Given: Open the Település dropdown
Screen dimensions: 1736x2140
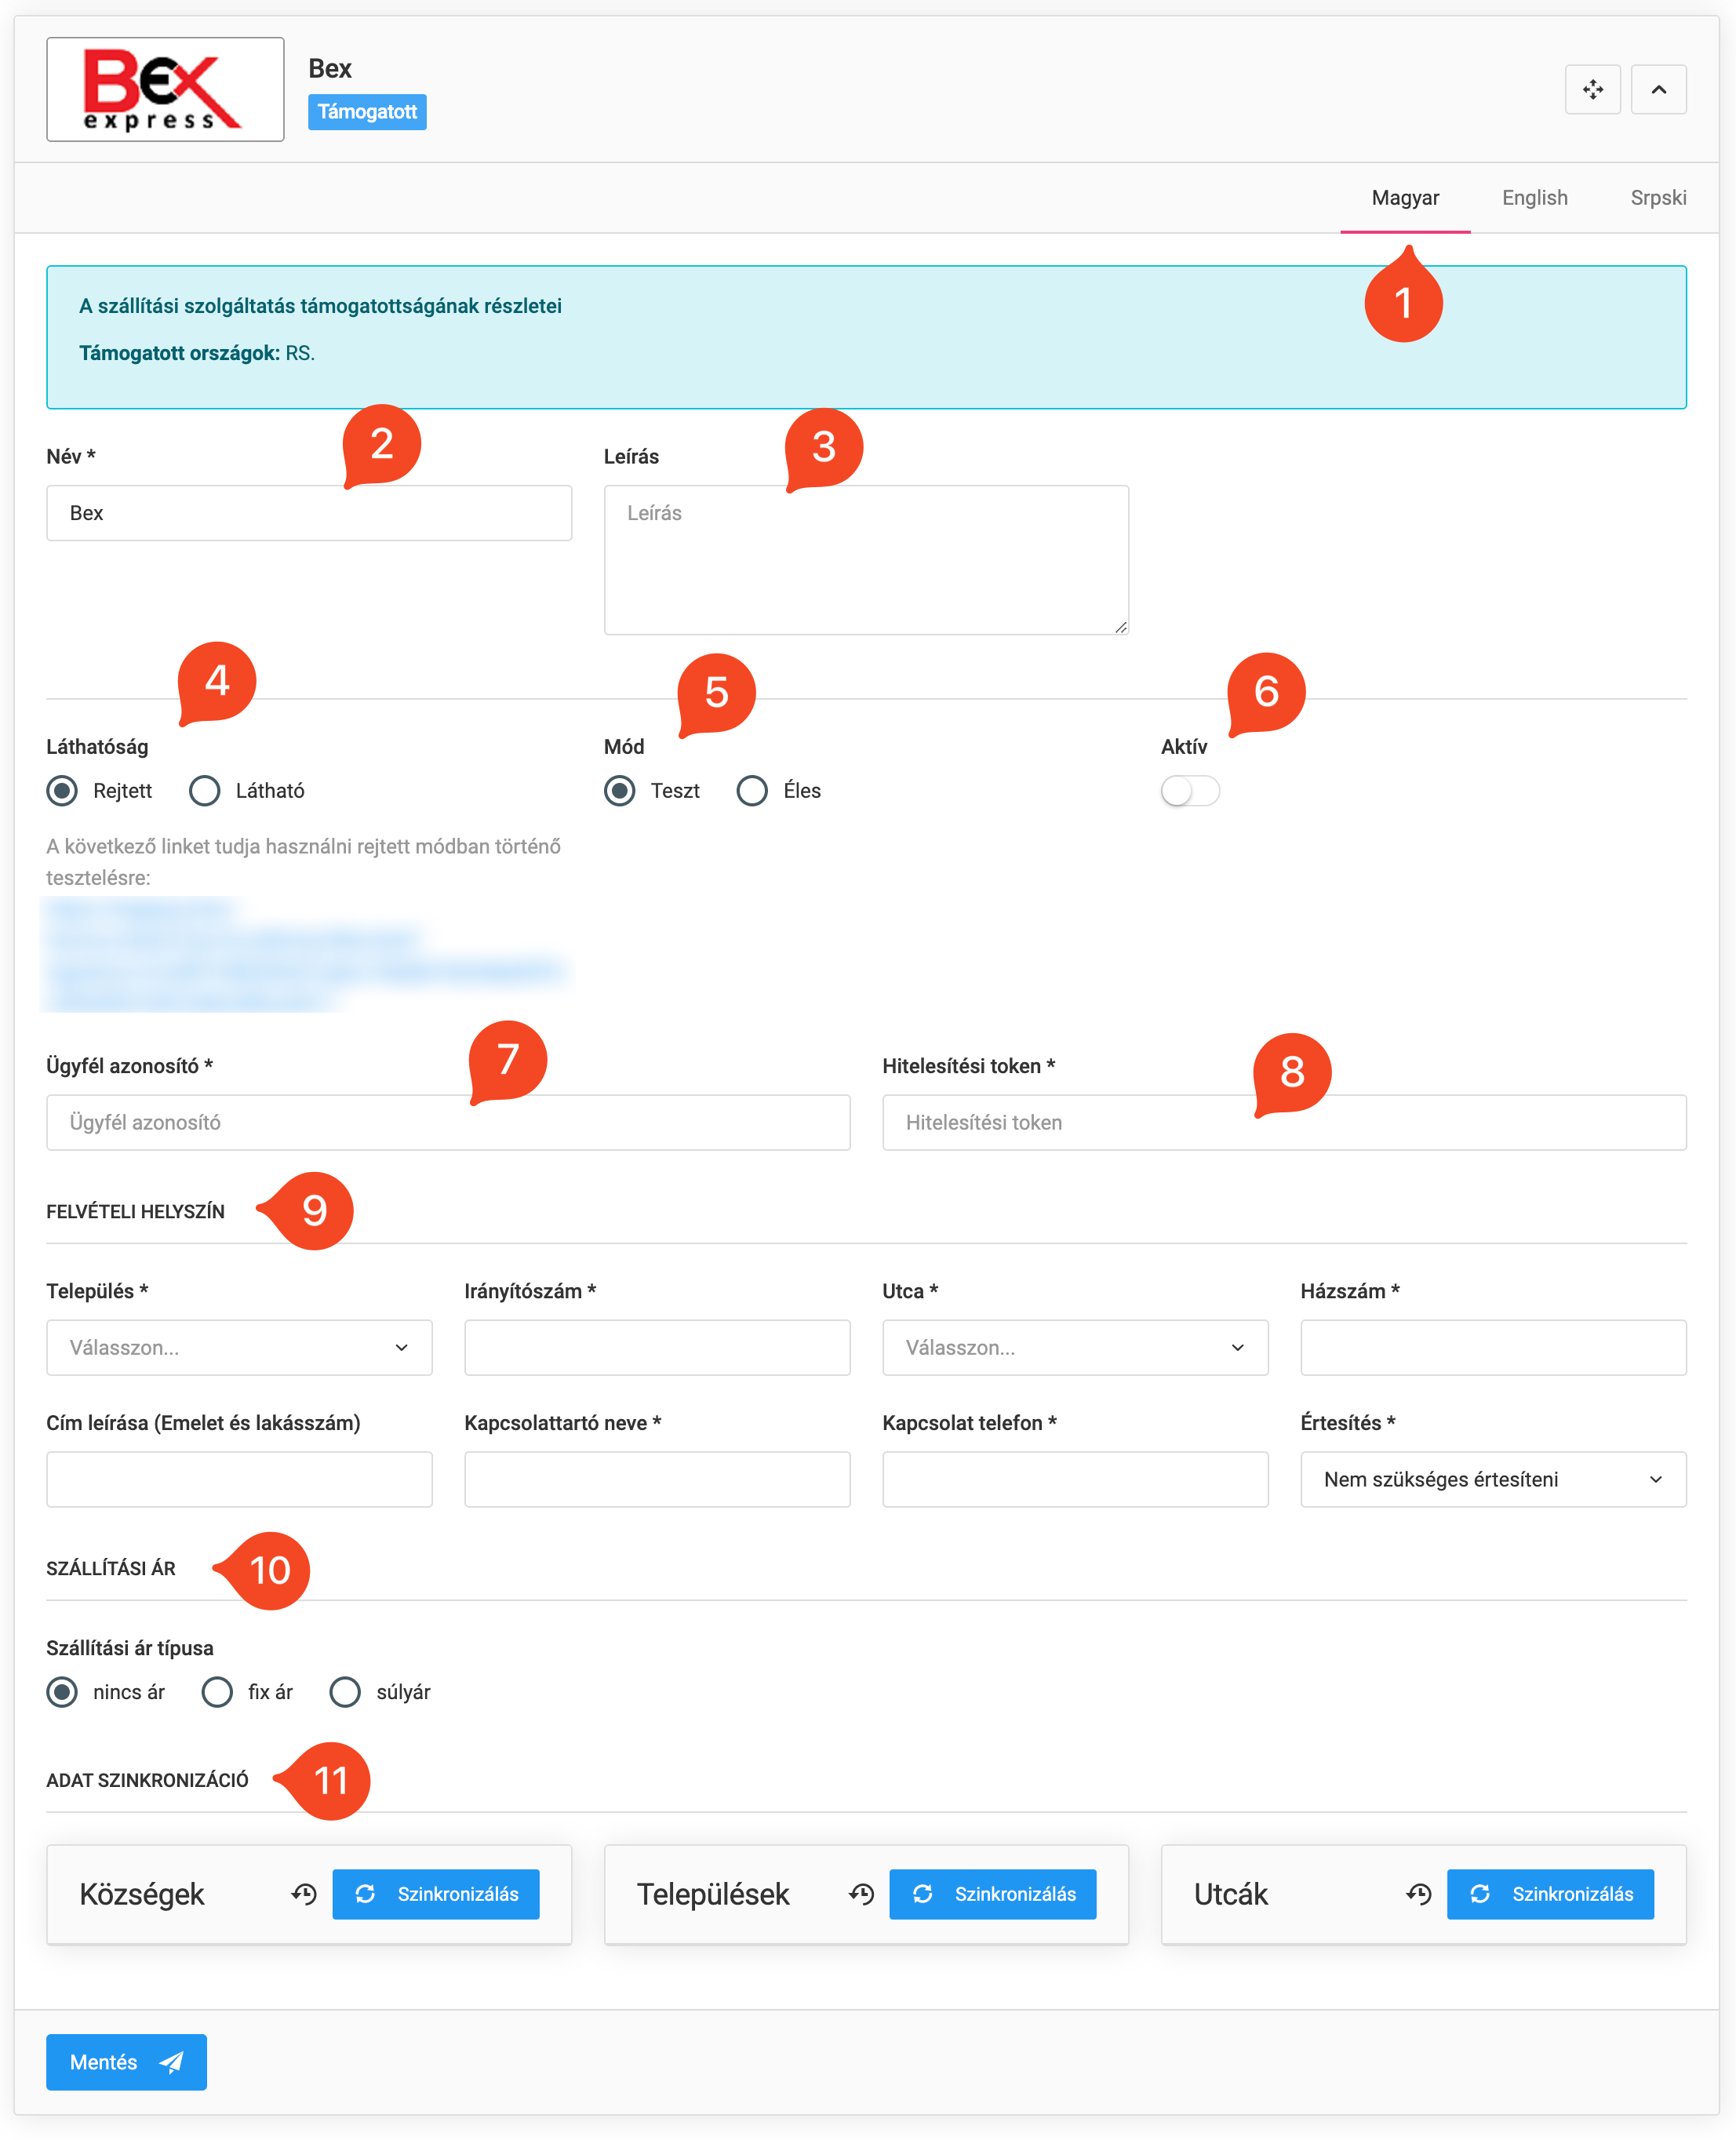Looking at the screenshot, I should [239, 1348].
